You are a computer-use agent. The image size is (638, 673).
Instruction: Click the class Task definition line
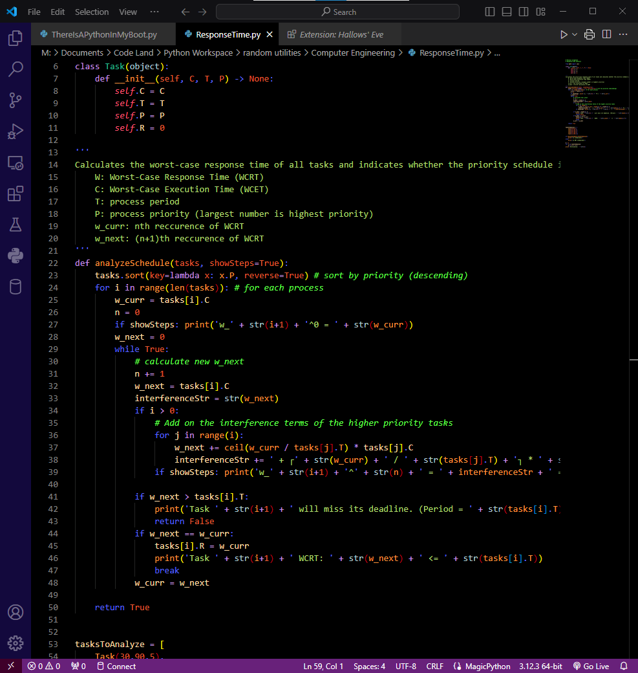122,67
